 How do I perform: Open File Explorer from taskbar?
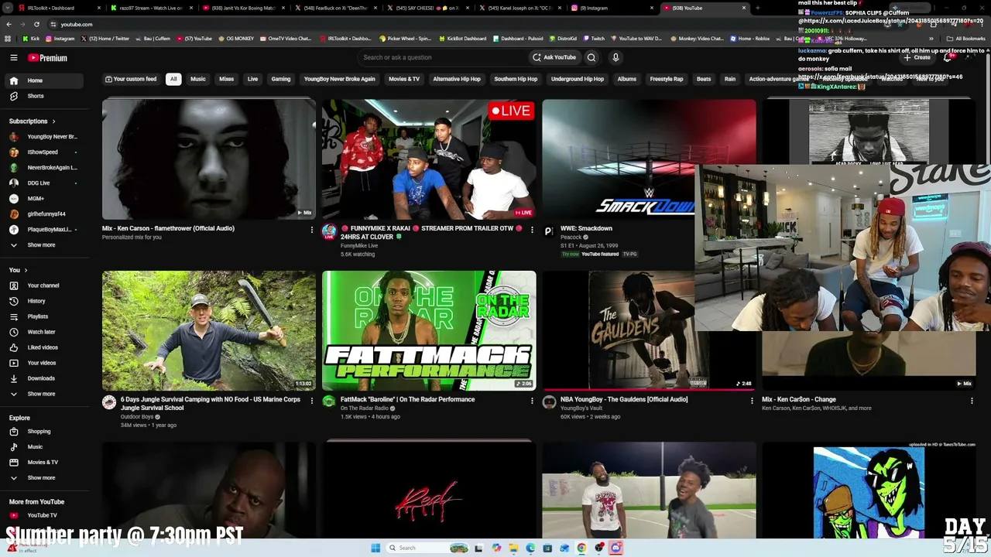[x=513, y=548]
